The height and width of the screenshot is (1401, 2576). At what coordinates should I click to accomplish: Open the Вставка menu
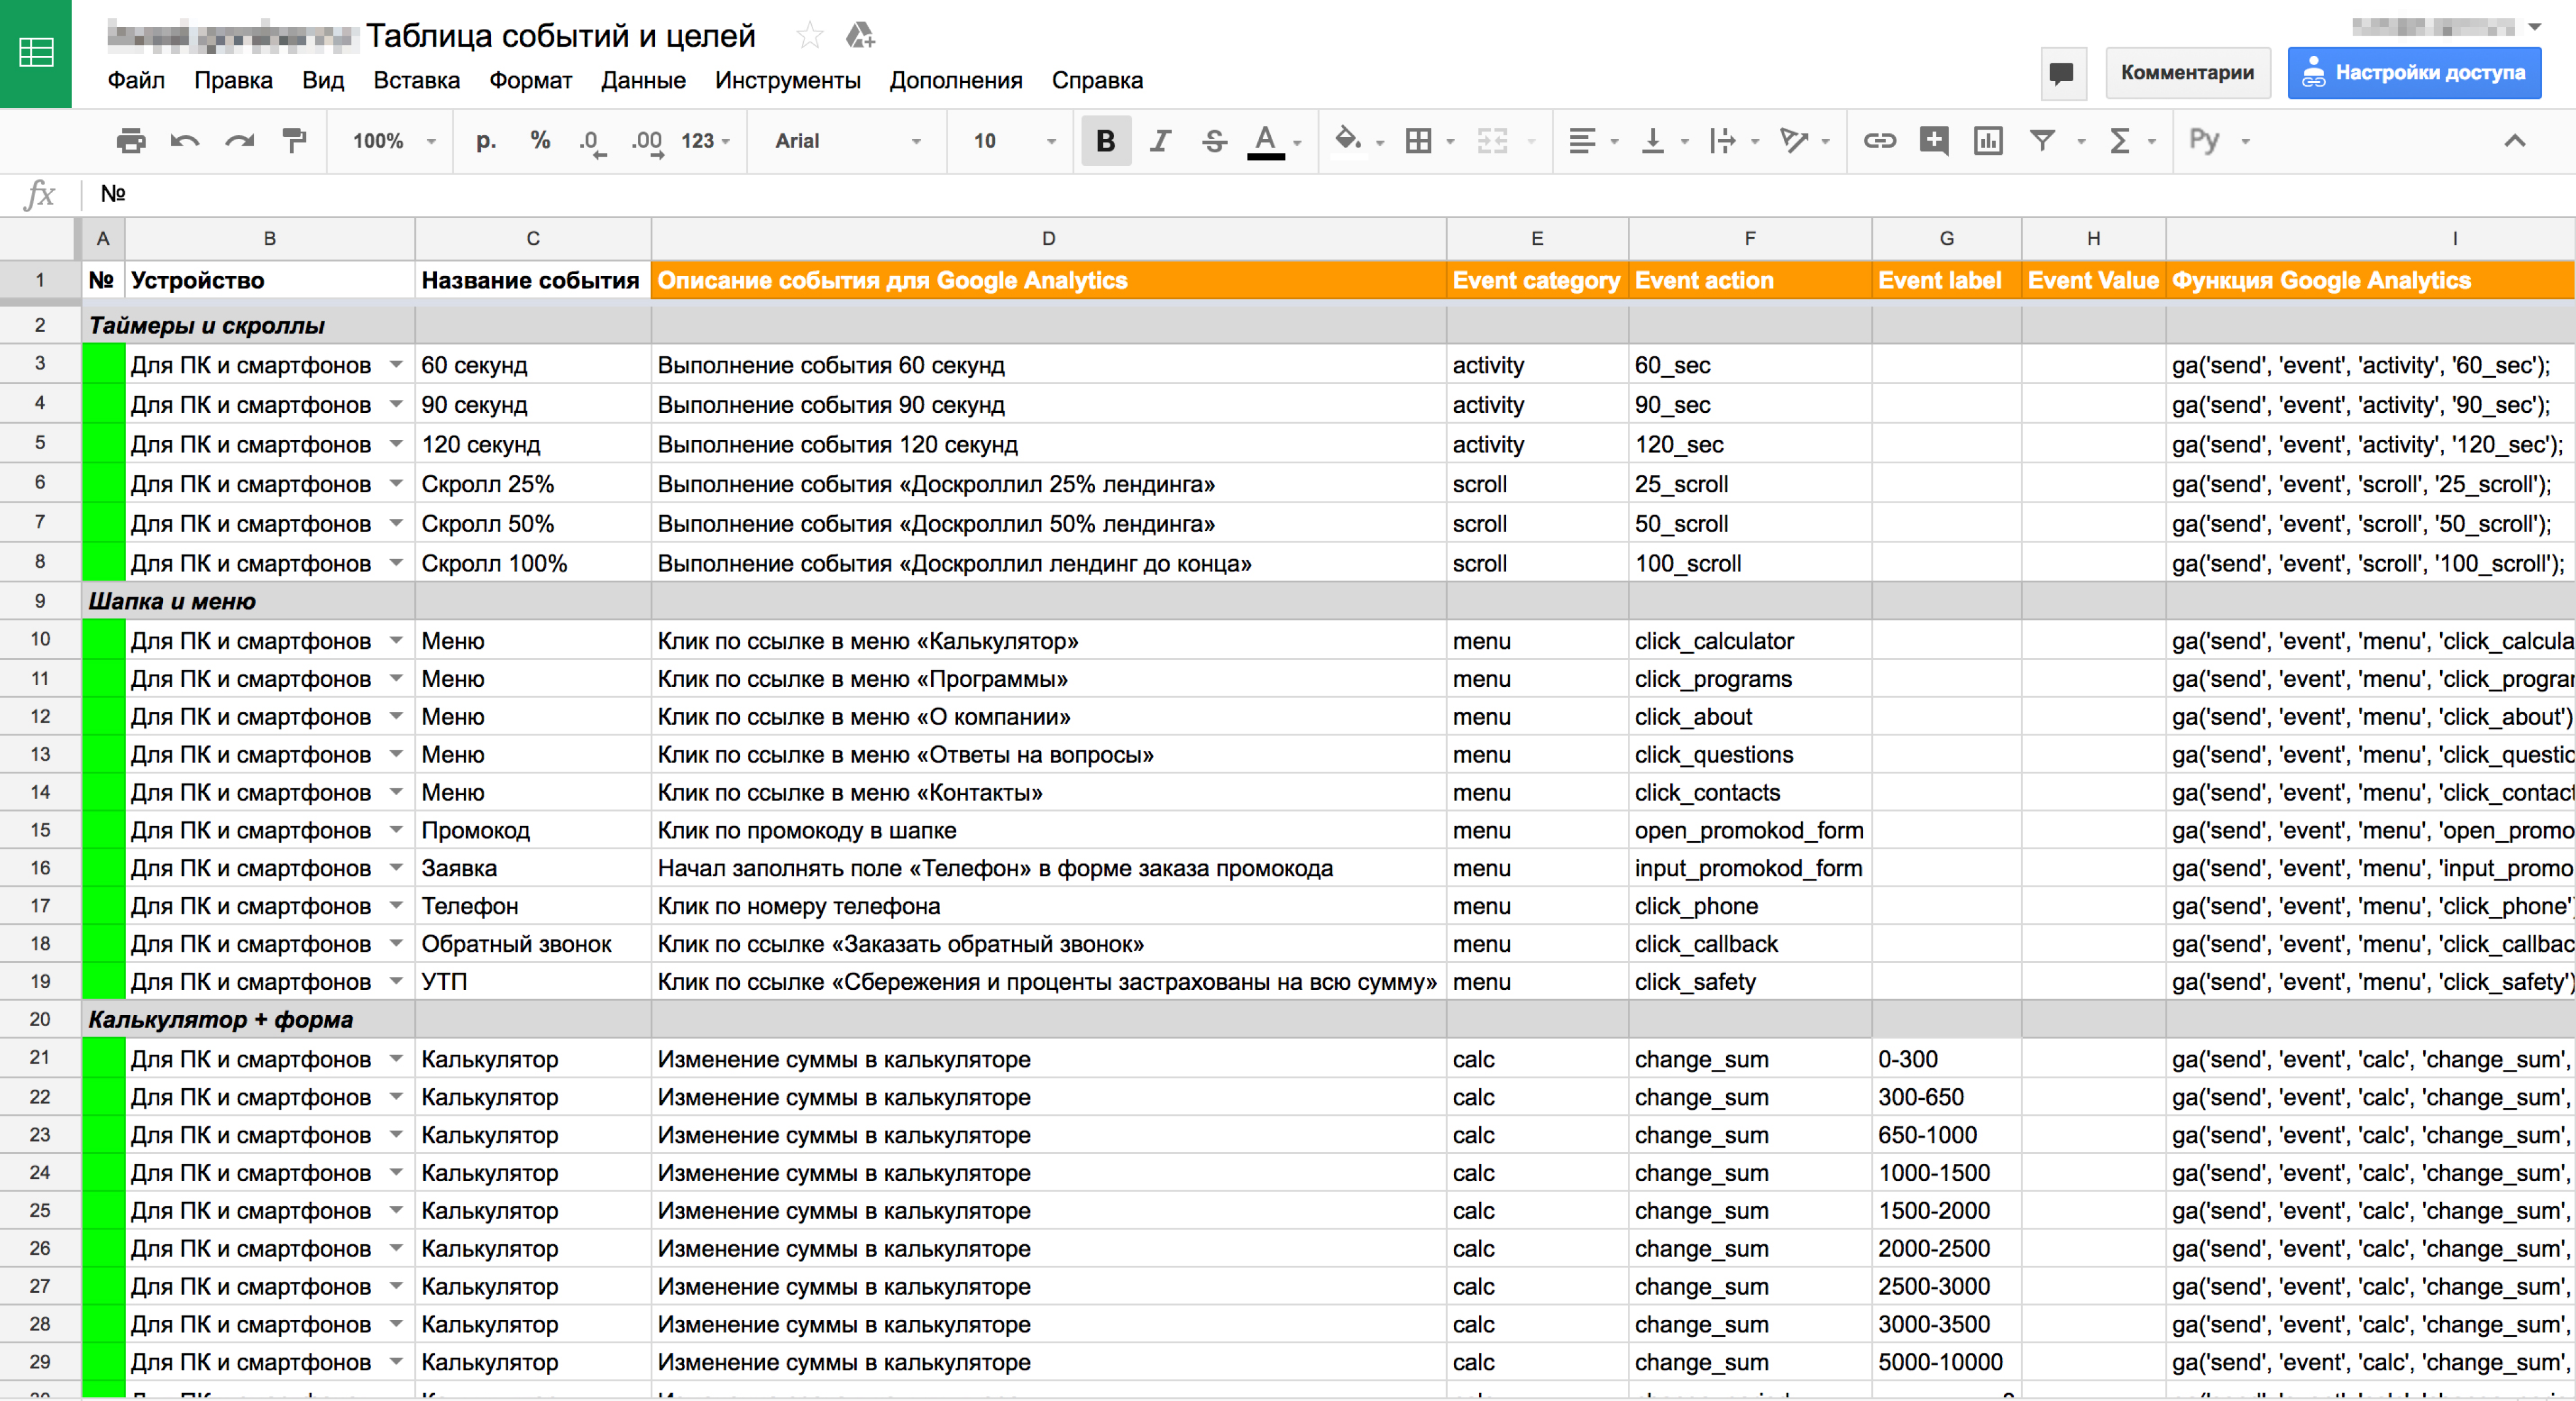(x=416, y=80)
